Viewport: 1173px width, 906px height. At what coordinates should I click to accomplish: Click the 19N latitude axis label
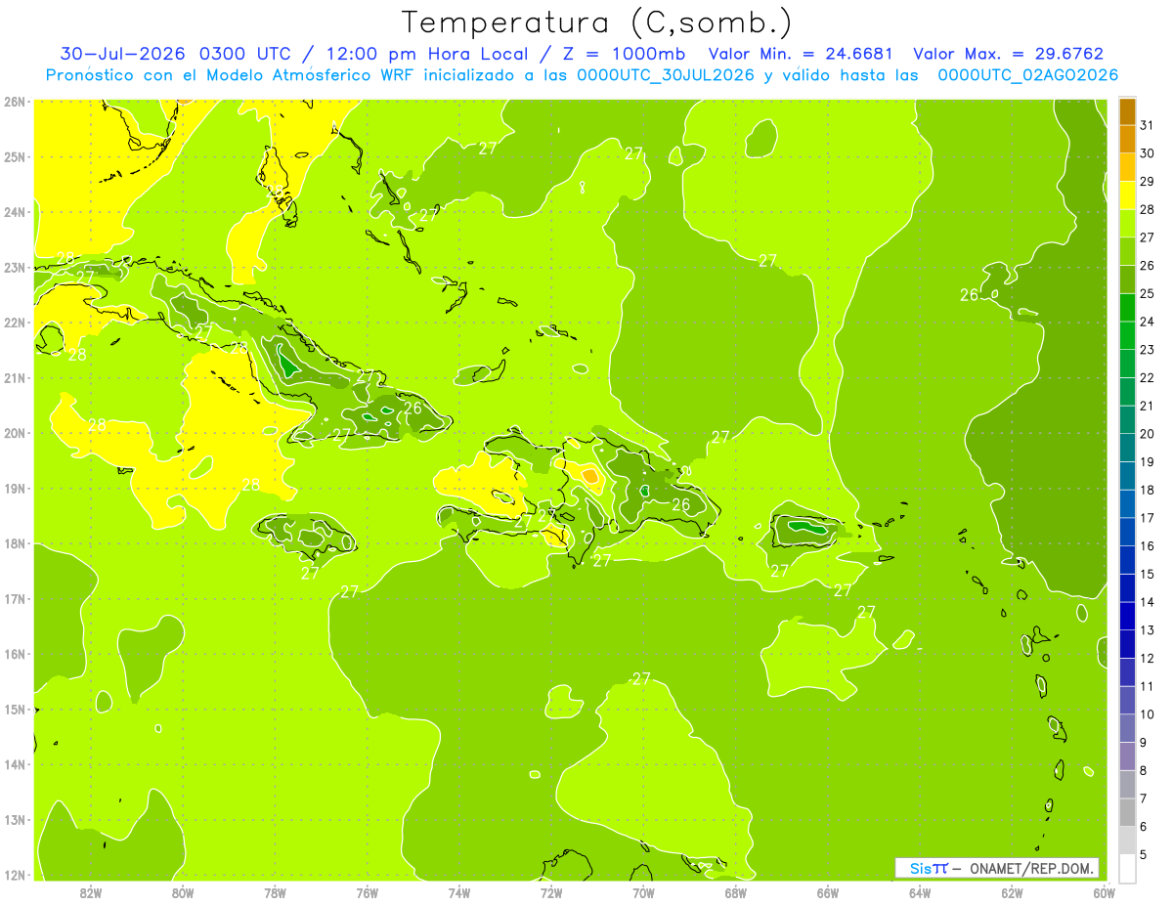click(15, 488)
